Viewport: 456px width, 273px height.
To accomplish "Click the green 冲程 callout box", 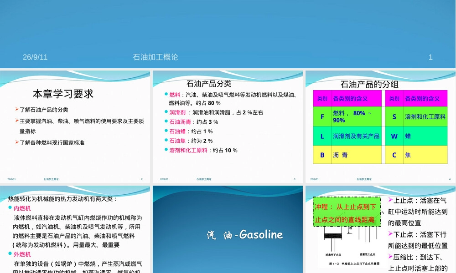I will click(347, 212).
